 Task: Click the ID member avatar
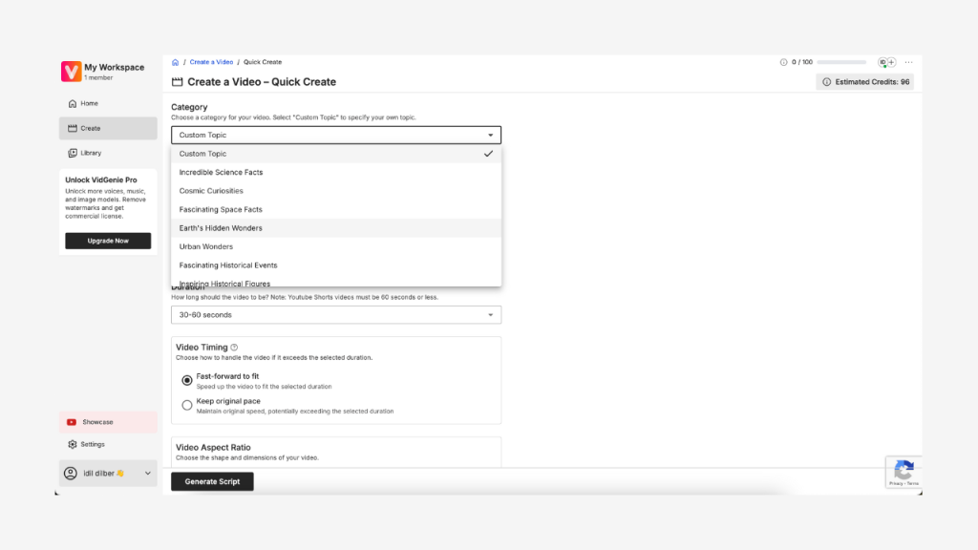pyautogui.click(x=882, y=62)
